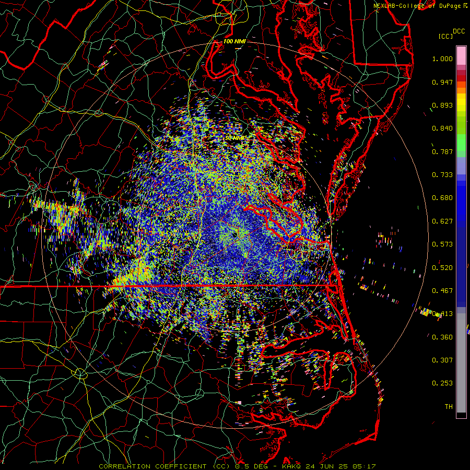Select the 0.840 legend value
The height and width of the screenshot is (470, 470).
point(442,128)
